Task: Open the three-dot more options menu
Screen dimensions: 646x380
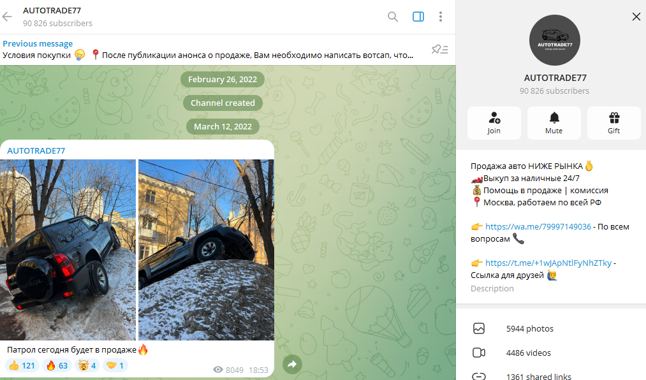Action: coord(441,17)
